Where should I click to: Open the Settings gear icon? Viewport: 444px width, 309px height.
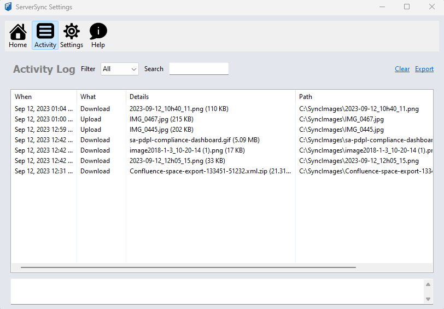click(x=72, y=36)
